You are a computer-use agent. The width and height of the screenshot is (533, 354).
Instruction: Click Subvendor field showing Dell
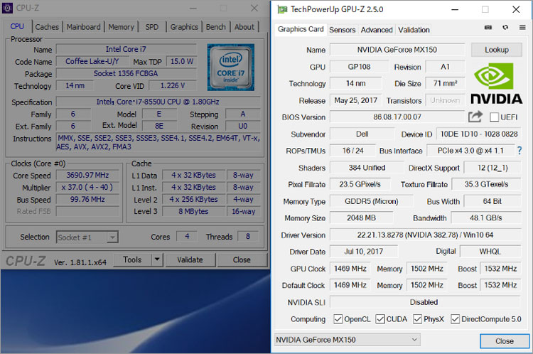[x=362, y=134]
